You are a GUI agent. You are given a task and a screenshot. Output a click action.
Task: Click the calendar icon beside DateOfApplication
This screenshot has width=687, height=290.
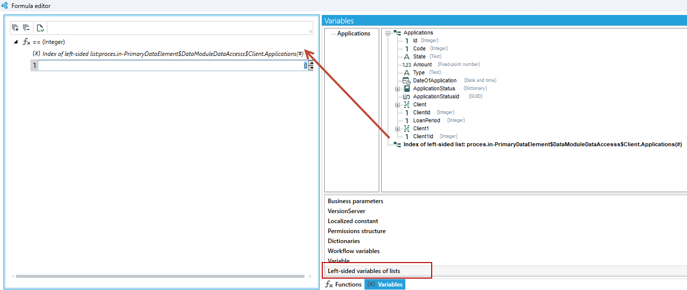407,80
